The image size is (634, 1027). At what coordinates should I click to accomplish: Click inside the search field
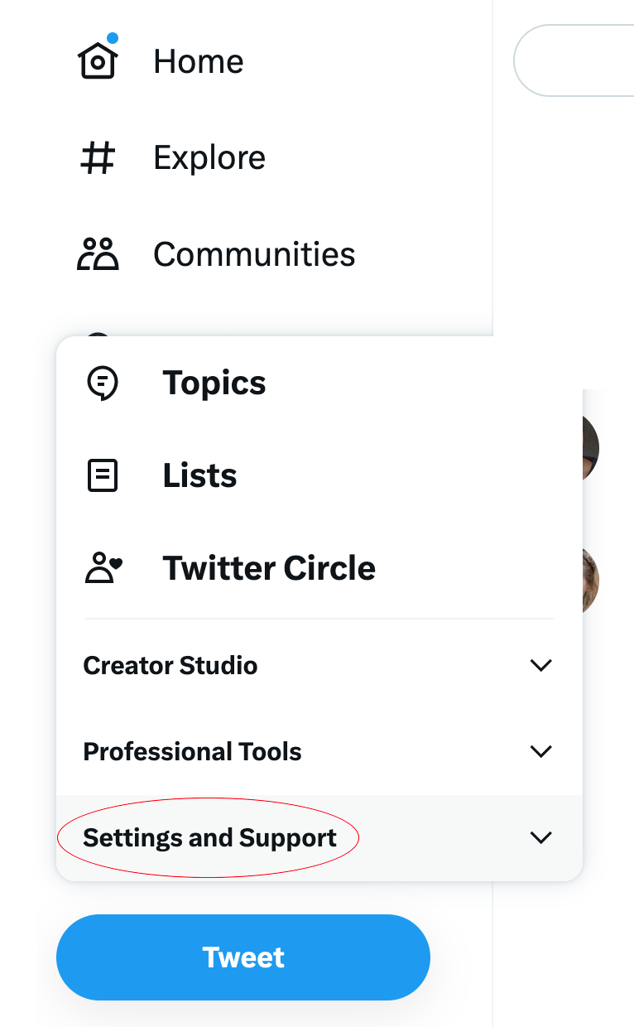coord(588,60)
